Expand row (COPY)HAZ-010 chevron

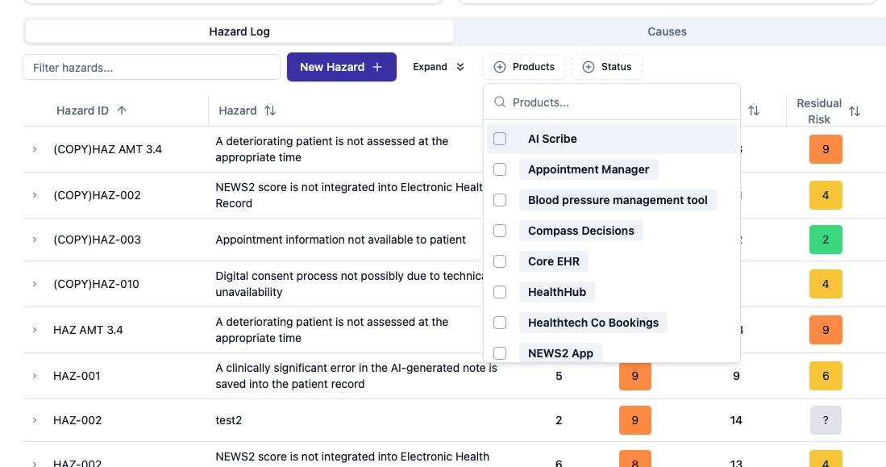35,284
